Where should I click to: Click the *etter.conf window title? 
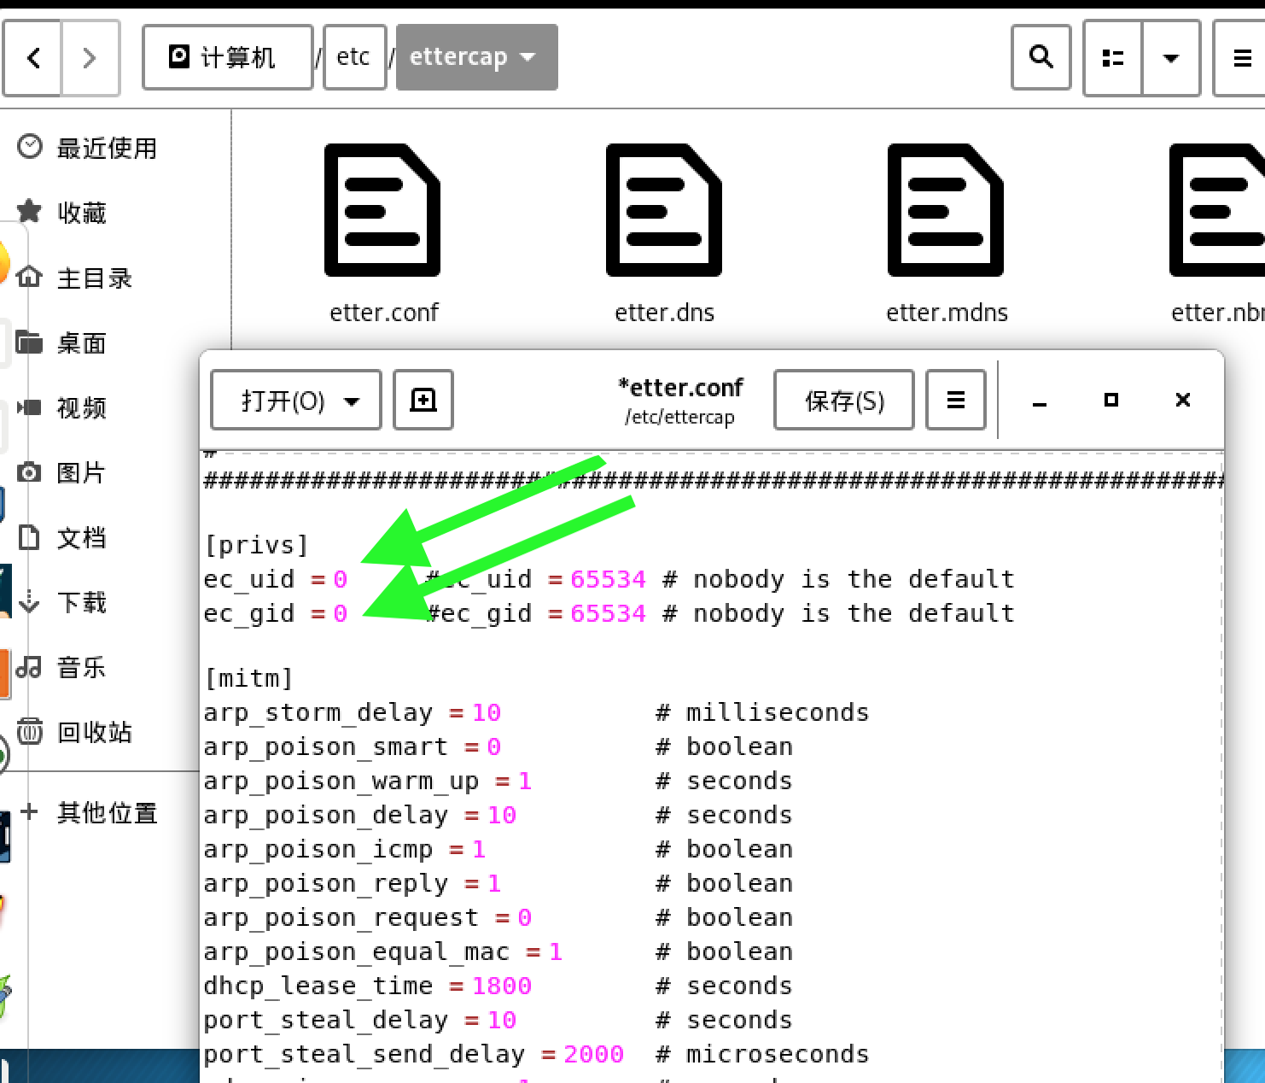[x=680, y=388]
